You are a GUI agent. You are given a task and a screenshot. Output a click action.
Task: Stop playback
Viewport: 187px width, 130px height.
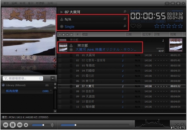26,125
